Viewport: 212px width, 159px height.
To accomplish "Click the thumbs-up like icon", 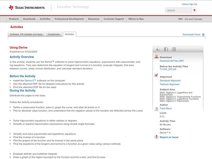I will (x=158, y=49).
